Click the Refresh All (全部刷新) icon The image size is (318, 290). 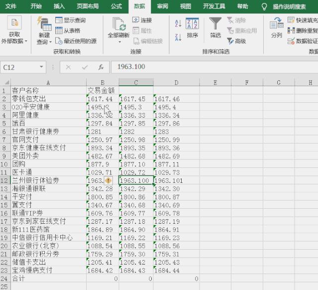click(x=119, y=24)
